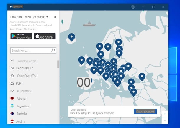Viewport: 180px width, 128px height.
Task: Select the France map pin
Action: (94, 70)
